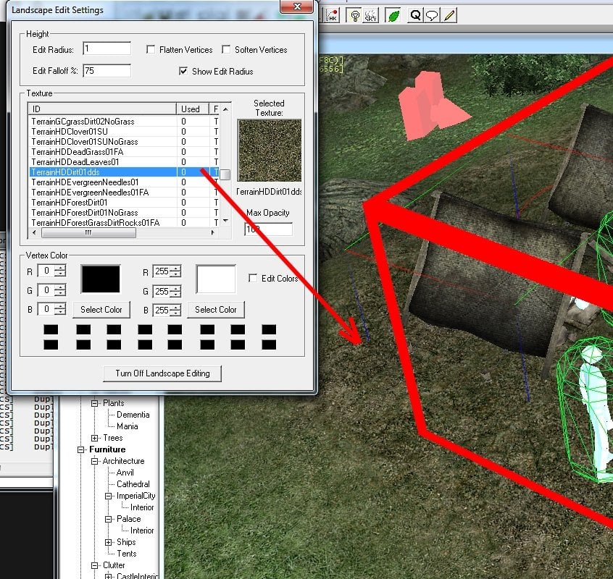Click the right G 255 spinner
This screenshot has height=579, width=613.
175,291
